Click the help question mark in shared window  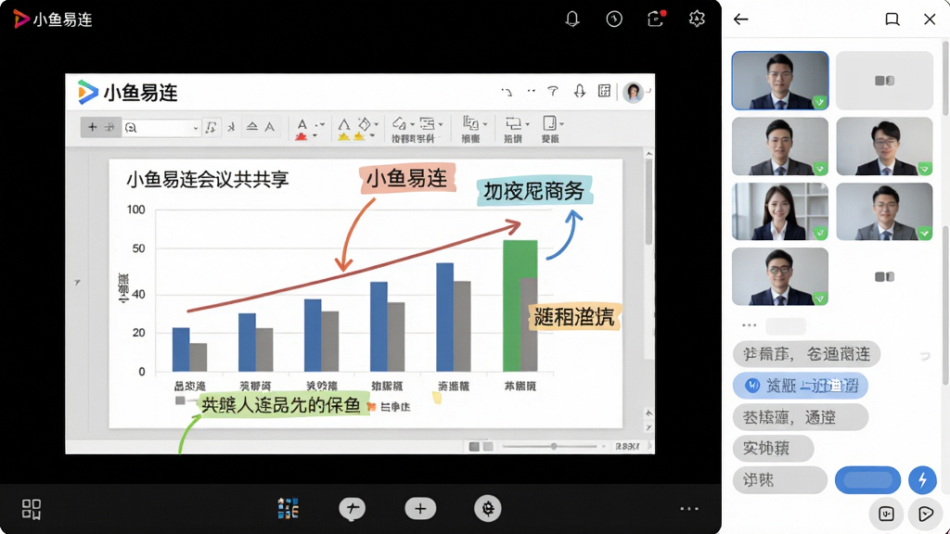coord(553,92)
